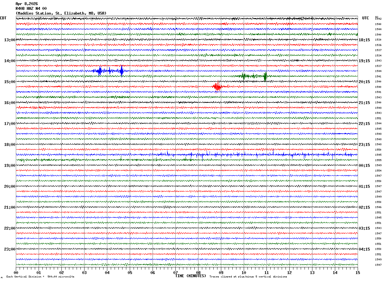Click the minute 13 tick label on bottom axis
Image resolution: width=383 pixels, height=281 pixels.
(312, 272)
